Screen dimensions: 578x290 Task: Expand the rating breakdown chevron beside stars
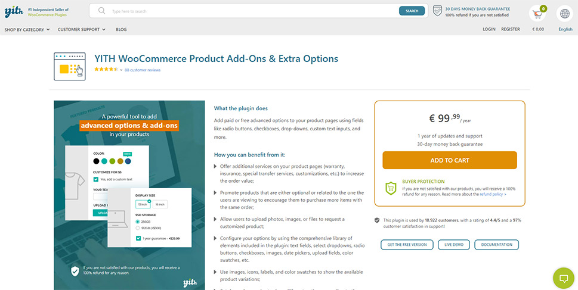pos(121,70)
